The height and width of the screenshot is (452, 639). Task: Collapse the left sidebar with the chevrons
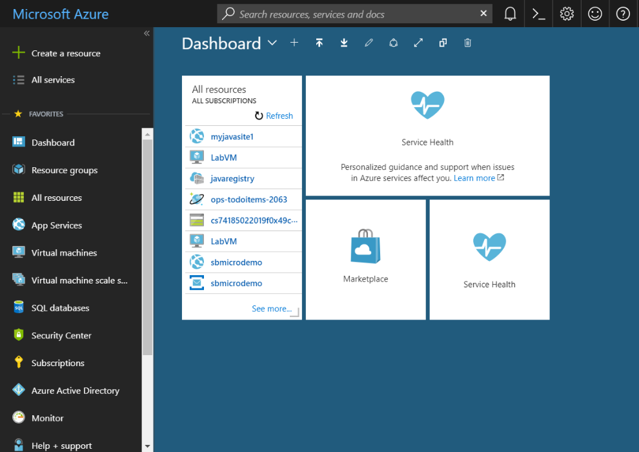147,34
